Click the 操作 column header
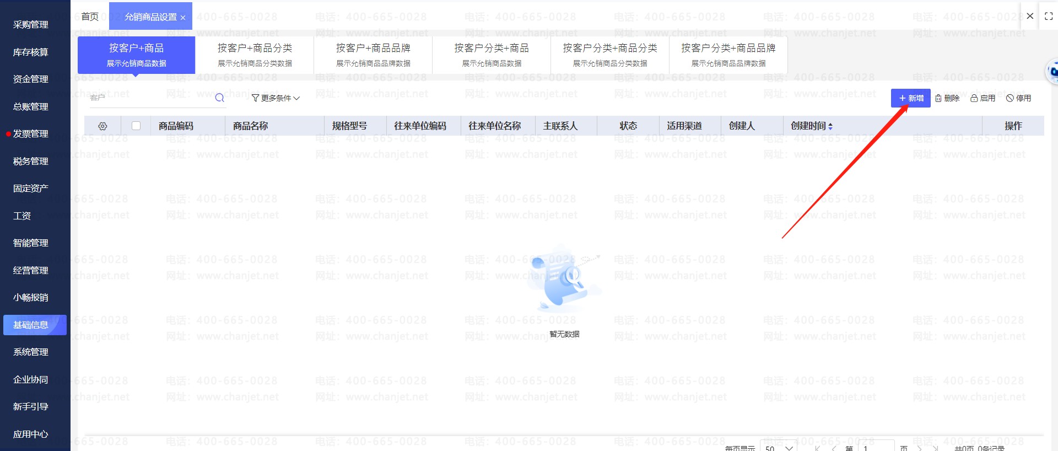 point(1013,126)
